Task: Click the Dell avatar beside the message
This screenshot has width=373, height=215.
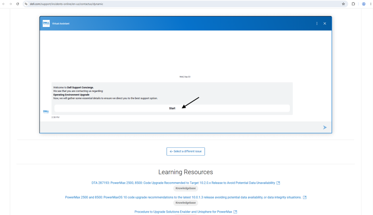Action: [46, 112]
